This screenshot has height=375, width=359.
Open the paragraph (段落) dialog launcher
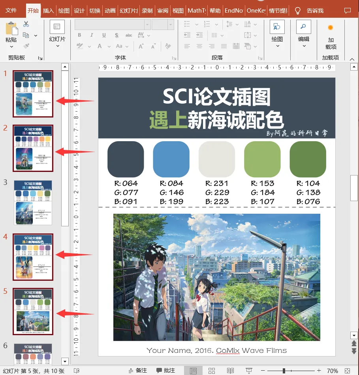pos(260,58)
